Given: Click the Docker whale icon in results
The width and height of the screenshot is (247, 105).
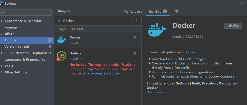Looking at the screenshot, I should (62, 40).
